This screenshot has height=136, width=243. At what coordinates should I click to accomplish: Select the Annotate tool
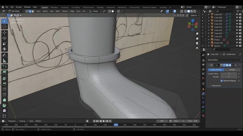[4, 55]
